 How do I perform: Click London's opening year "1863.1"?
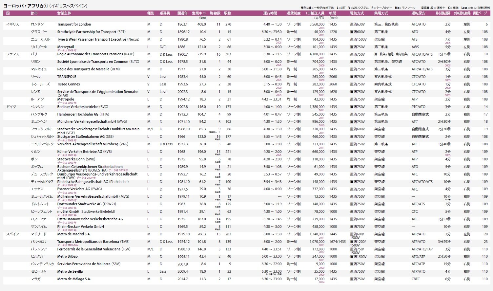click(182, 25)
